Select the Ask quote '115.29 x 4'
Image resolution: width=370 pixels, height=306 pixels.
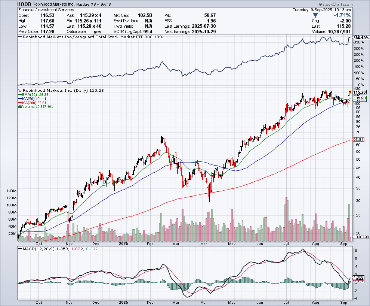[90, 15]
